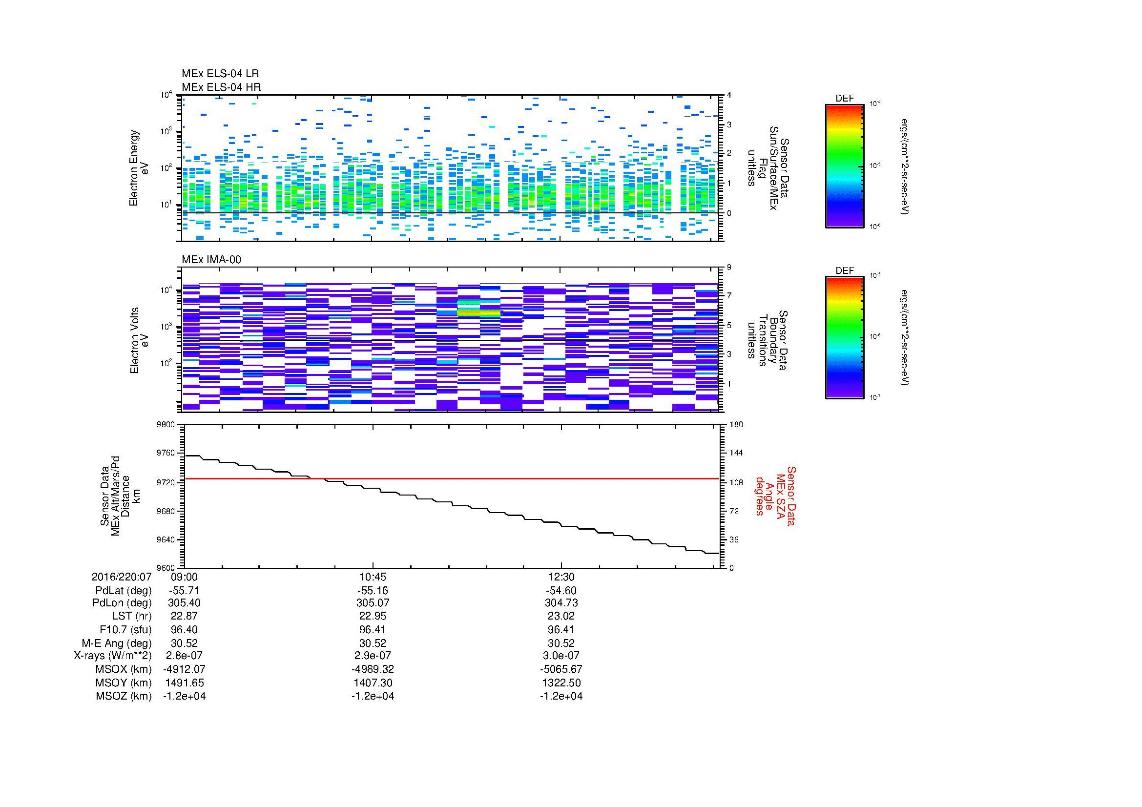The image size is (1142, 807).
Task: Click the MEx ELS-04 LR label
Action: [x=220, y=74]
